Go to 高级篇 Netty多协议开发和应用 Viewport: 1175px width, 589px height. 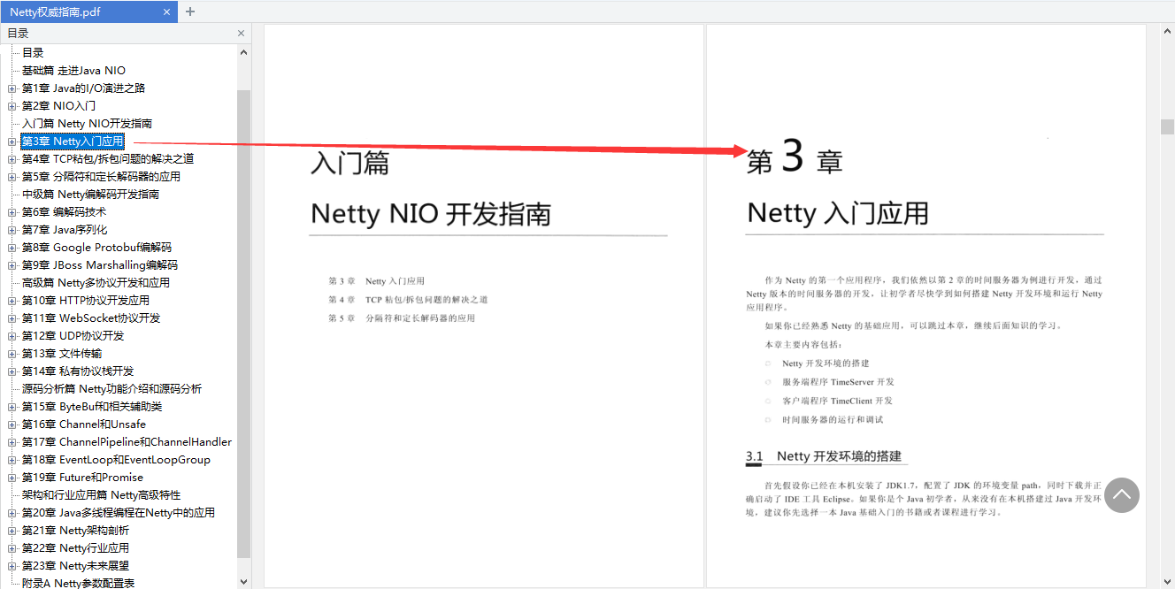click(x=96, y=283)
